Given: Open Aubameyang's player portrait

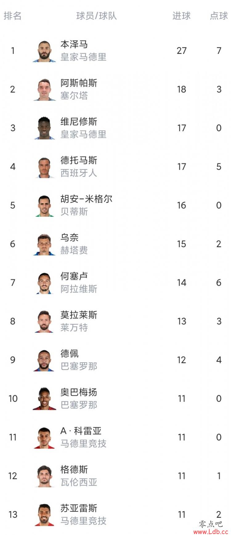Looking at the screenshot, I should coord(44,399).
